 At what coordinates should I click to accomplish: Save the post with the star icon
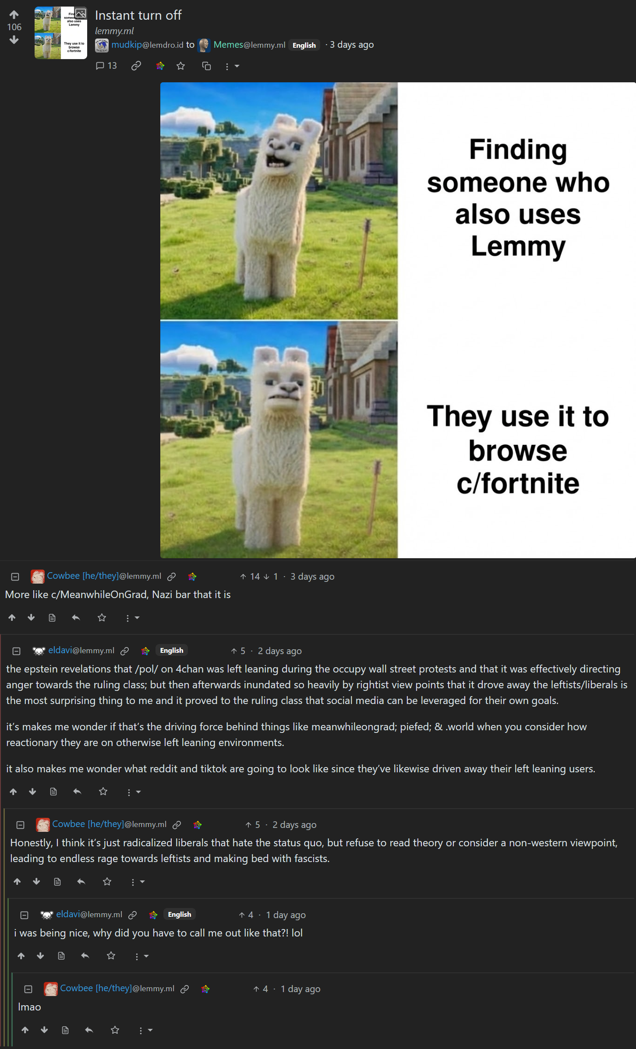point(180,66)
